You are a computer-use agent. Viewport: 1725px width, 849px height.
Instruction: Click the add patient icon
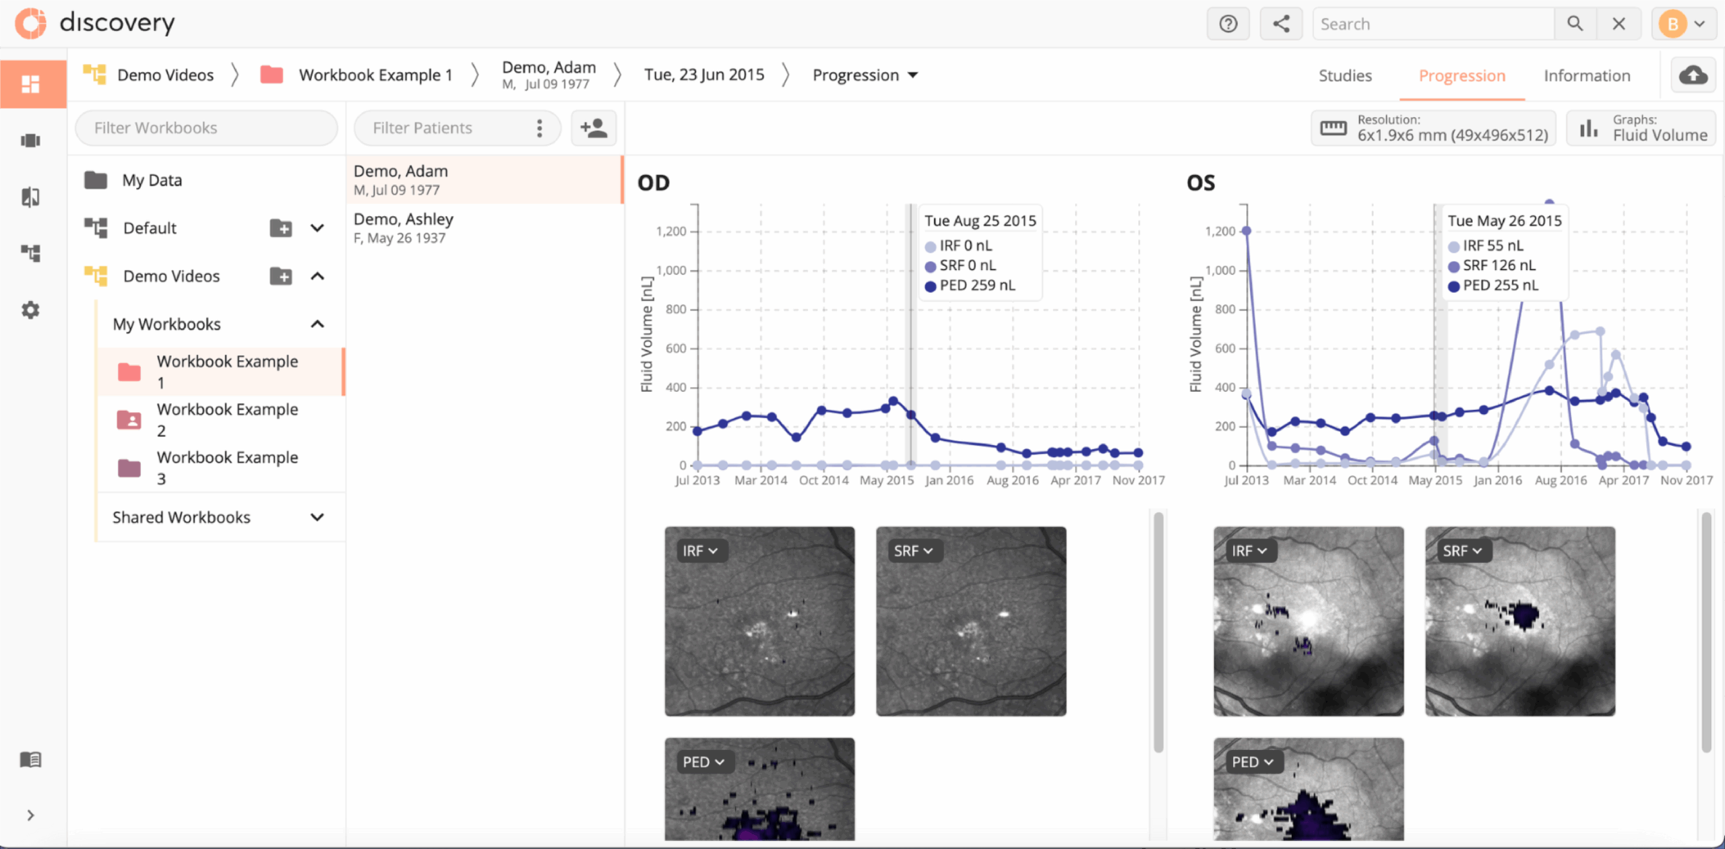(594, 128)
